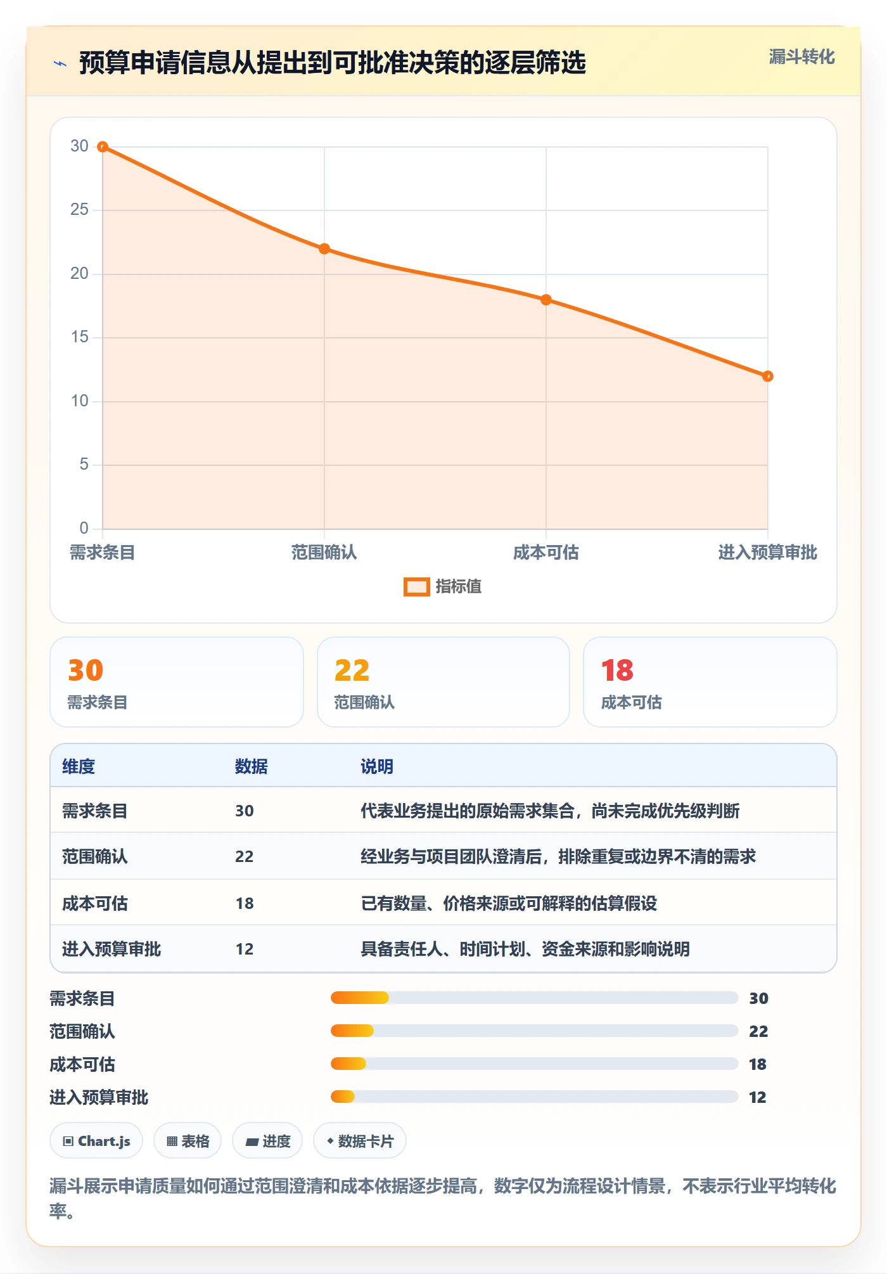Image resolution: width=887 pixels, height=1274 pixels.
Task: Click the title 预算申请信息从提出到可批准决策的逐层筛选
Action: (x=333, y=63)
